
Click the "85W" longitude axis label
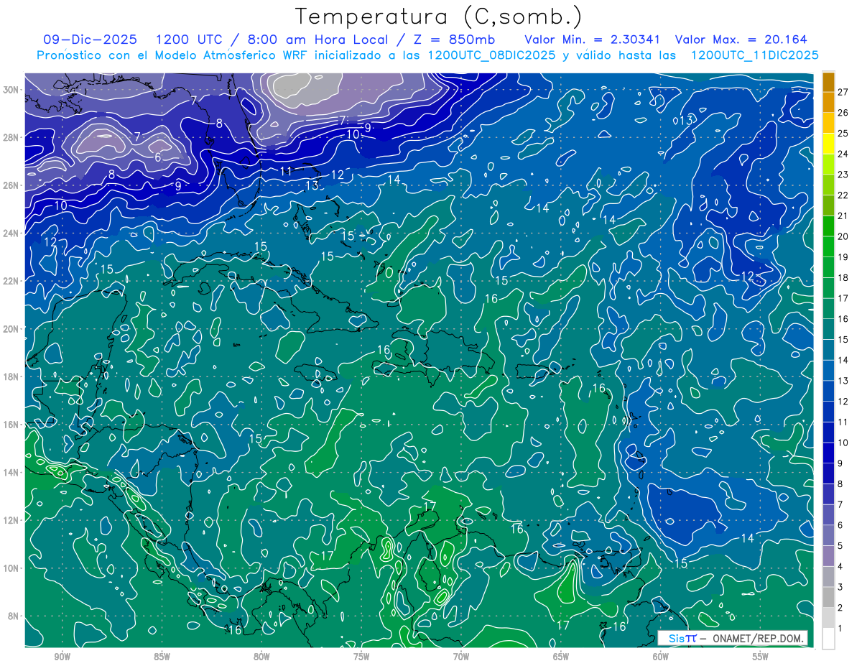pos(162,657)
